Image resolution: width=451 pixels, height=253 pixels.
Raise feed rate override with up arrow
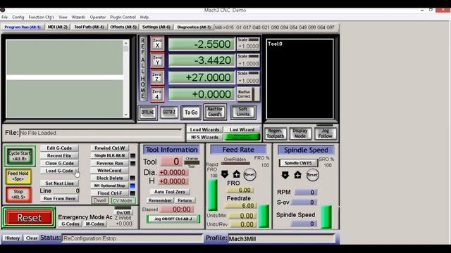tap(237, 174)
